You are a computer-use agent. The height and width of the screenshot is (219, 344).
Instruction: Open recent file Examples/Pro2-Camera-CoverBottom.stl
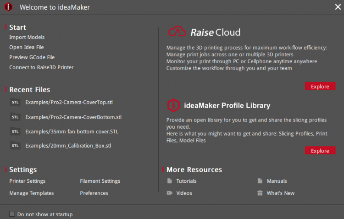pos(73,117)
